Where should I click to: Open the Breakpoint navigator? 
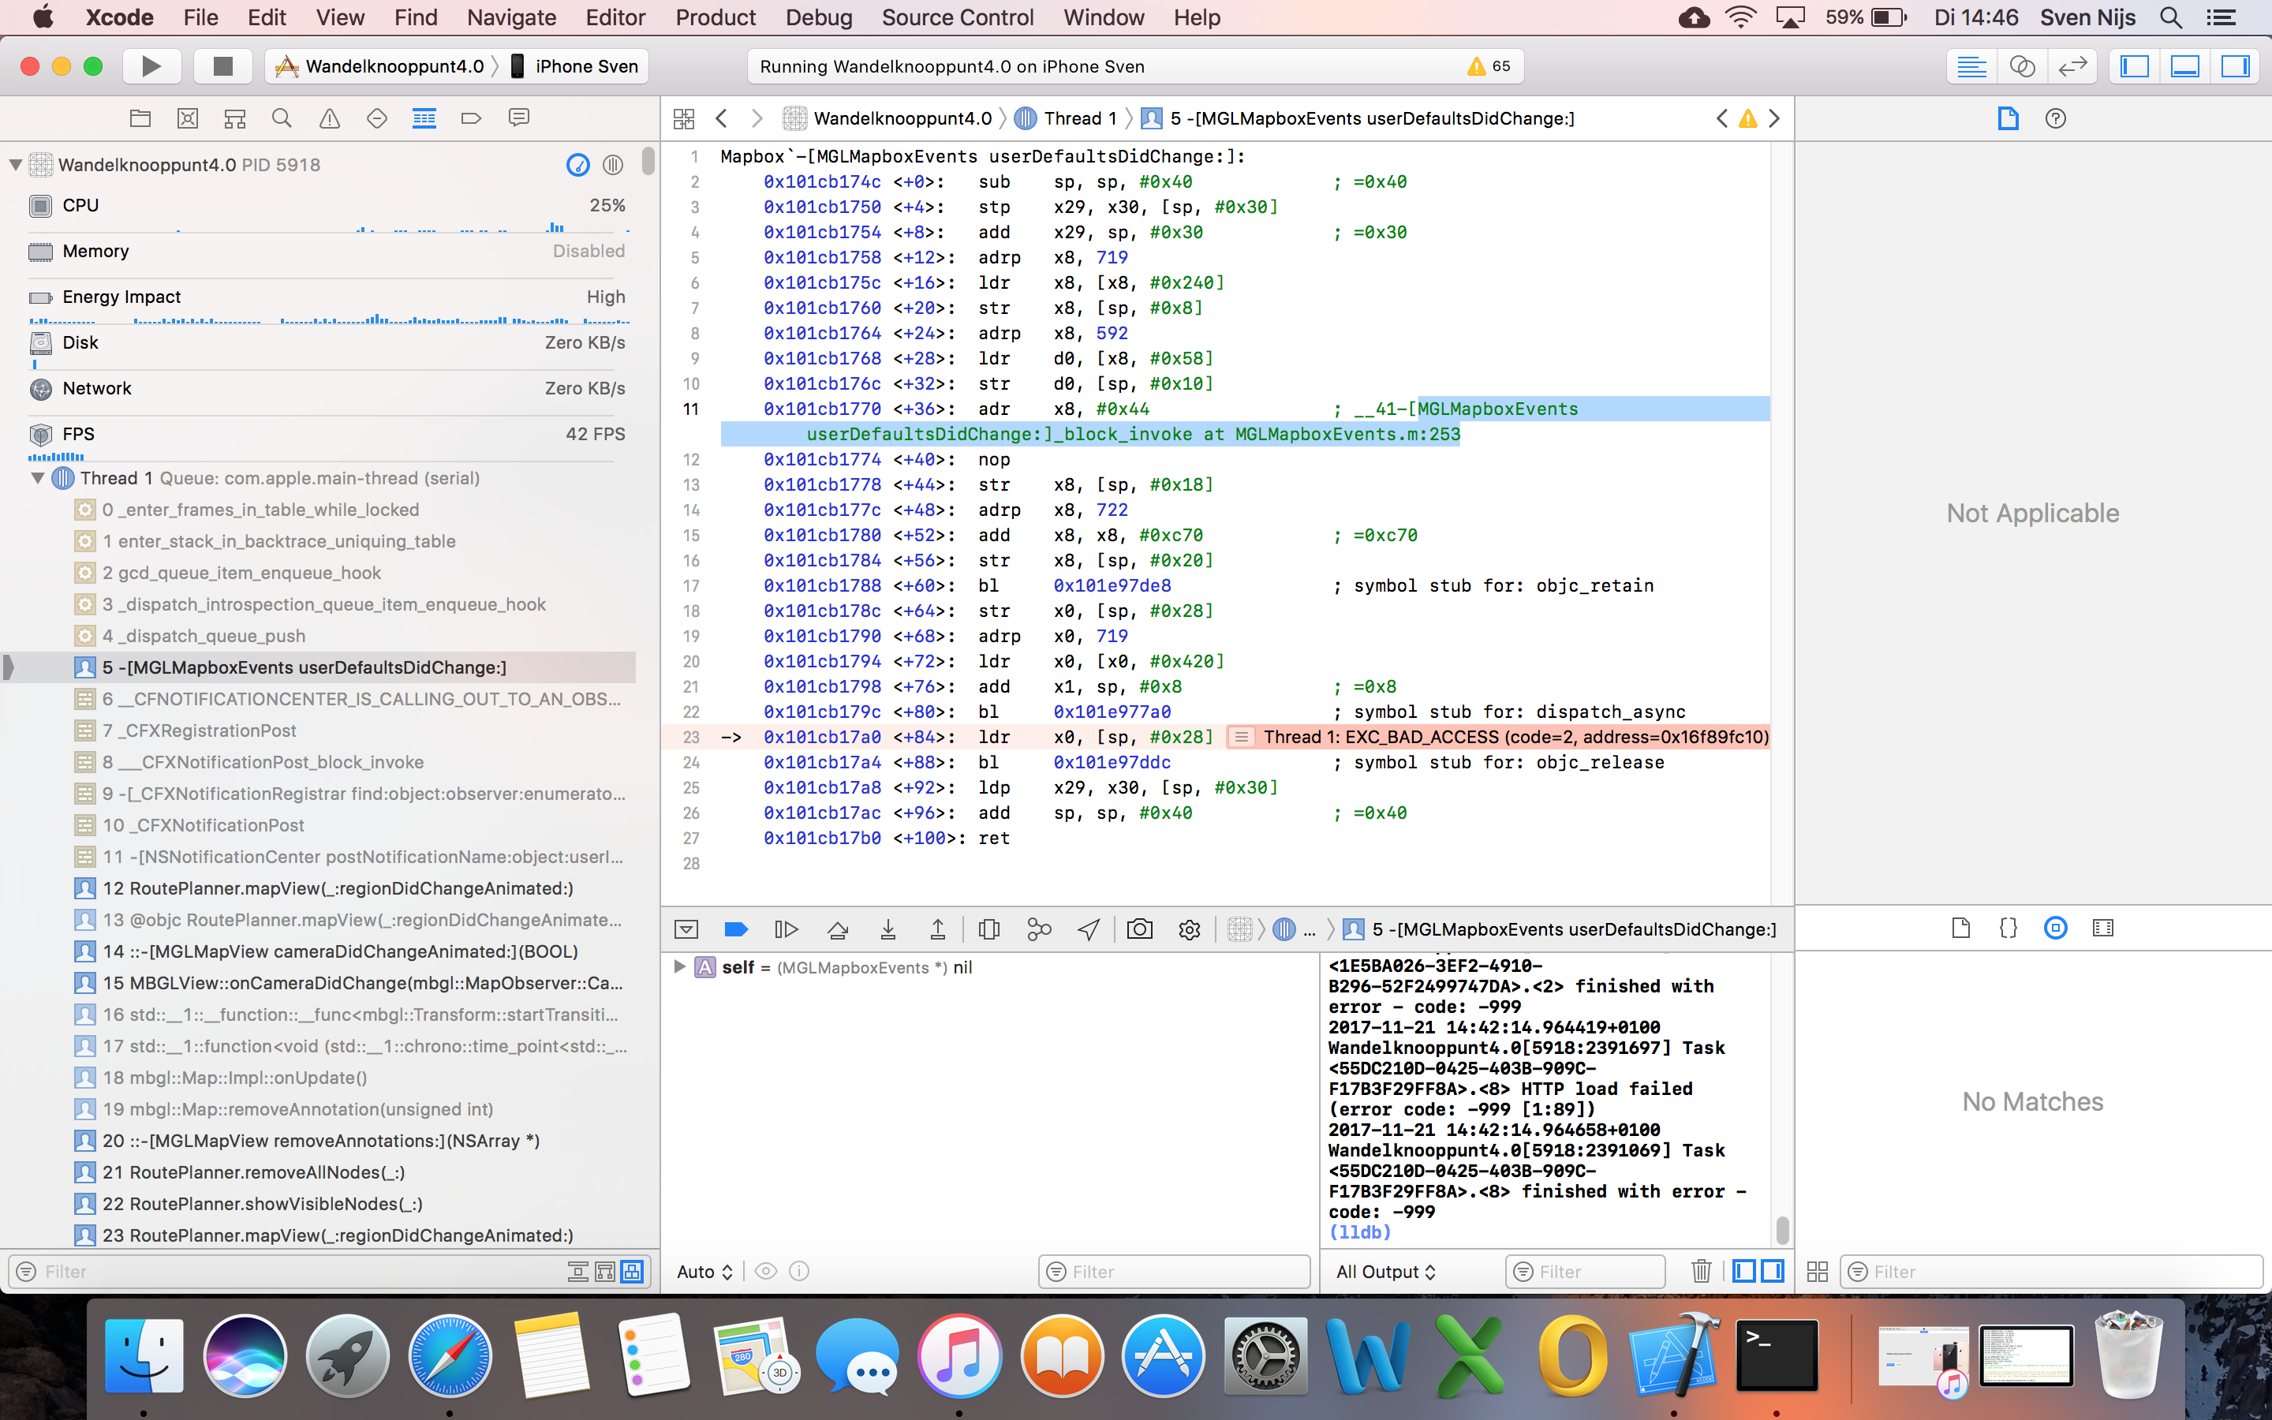tap(469, 118)
